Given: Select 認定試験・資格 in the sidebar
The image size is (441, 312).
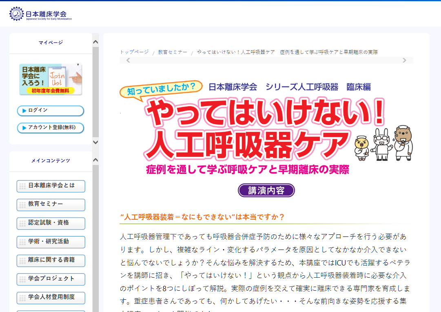Looking at the screenshot, I should click(x=51, y=223).
